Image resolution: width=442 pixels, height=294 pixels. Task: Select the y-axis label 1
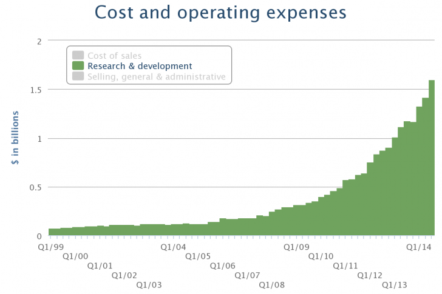click(x=39, y=139)
